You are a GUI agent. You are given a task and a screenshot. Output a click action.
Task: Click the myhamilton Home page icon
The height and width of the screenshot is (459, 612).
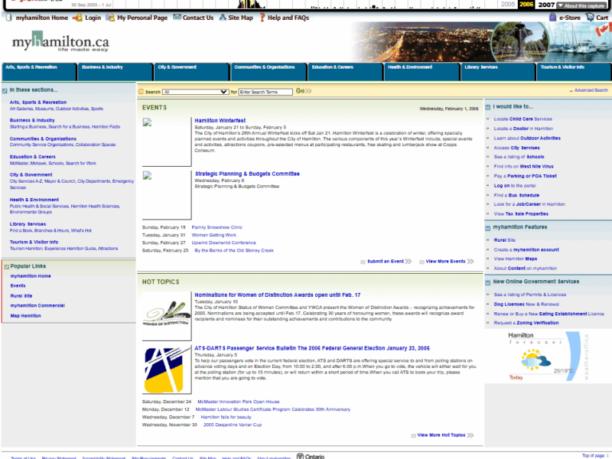coord(9,18)
